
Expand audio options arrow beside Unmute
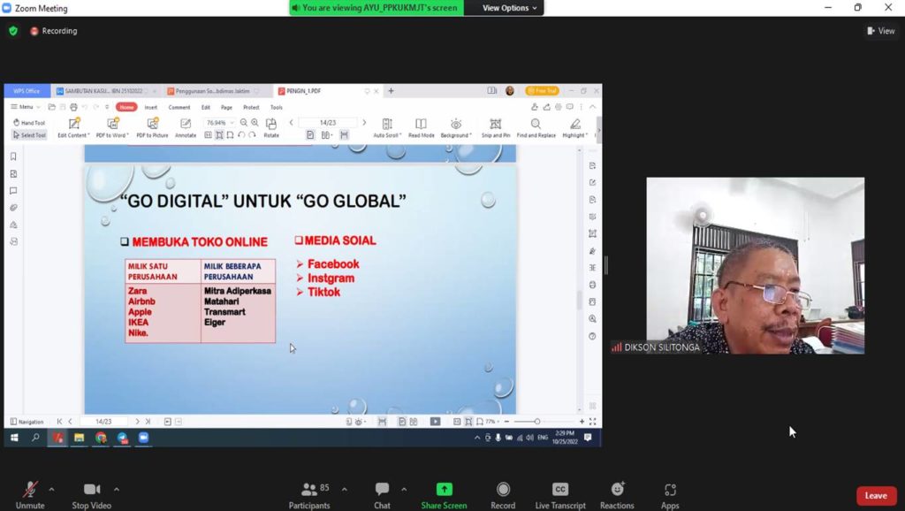(51, 489)
